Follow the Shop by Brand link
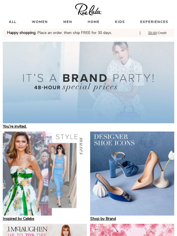This screenshot has width=177, height=236. tap(103, 219)
